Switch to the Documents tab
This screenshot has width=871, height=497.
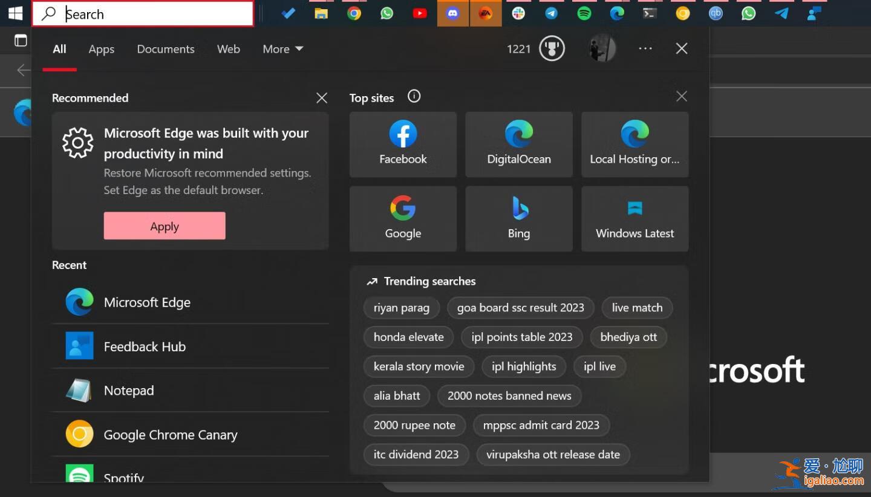[x=166, y=49]
